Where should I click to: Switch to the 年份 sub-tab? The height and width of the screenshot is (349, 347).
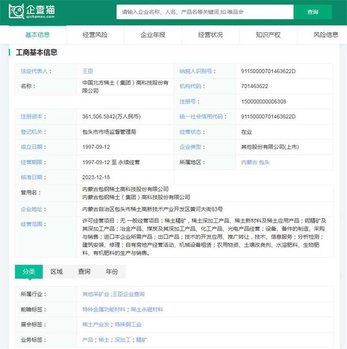tap(112, 271)
